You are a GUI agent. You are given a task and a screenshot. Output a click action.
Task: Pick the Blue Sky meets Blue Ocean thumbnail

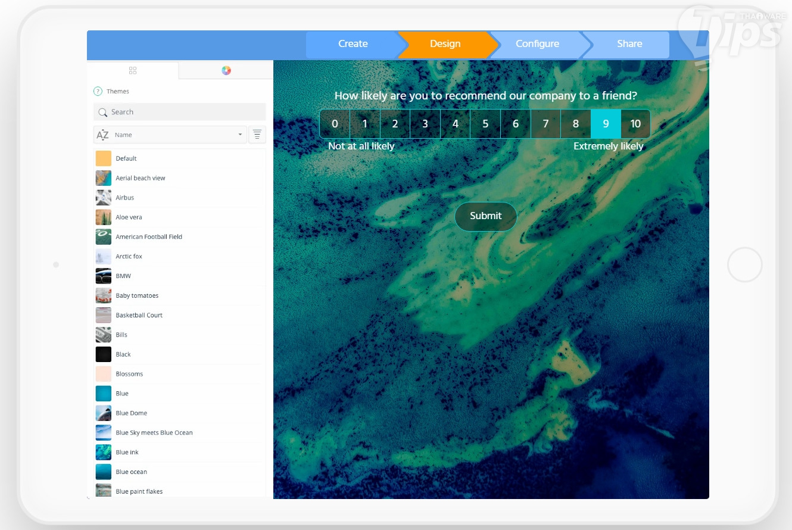[x=104, y=433]
